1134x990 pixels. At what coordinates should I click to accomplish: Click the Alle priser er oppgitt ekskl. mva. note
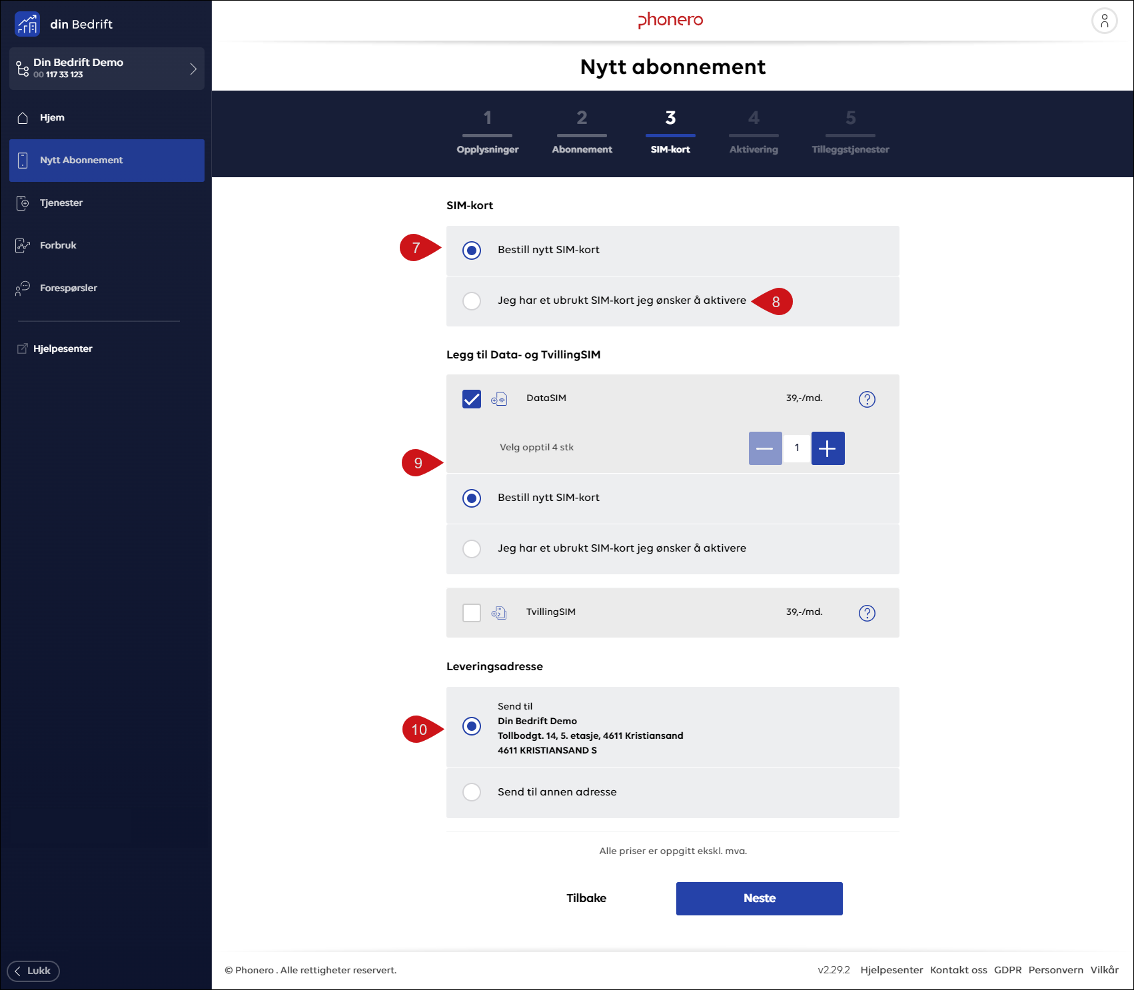coord(673,851)
